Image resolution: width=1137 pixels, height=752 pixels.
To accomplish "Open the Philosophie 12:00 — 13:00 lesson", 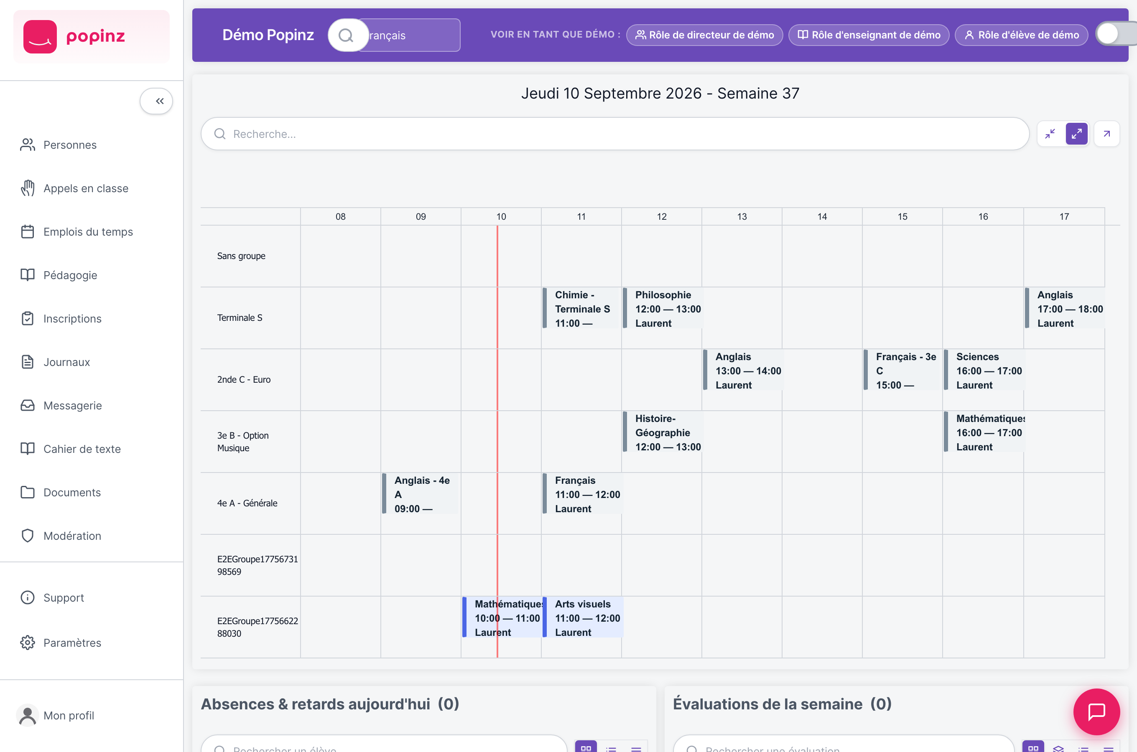I will tap(663, 308).
